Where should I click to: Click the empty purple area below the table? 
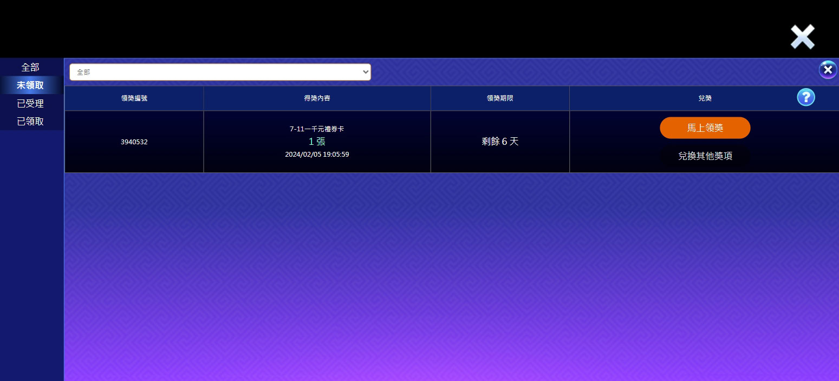pos(450,276)
